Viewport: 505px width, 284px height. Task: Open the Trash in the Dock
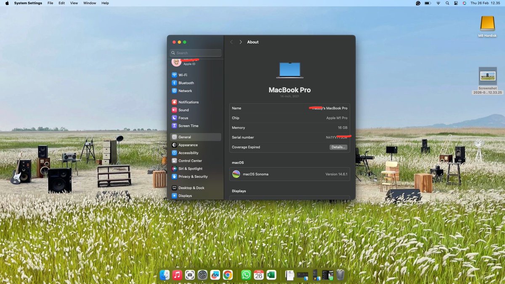coord(340,275)
